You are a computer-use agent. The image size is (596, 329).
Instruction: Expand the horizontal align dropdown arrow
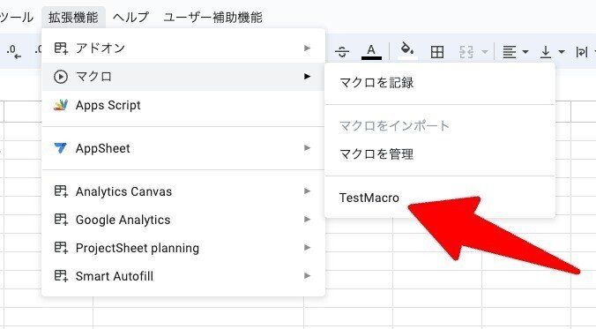point(525,52)
